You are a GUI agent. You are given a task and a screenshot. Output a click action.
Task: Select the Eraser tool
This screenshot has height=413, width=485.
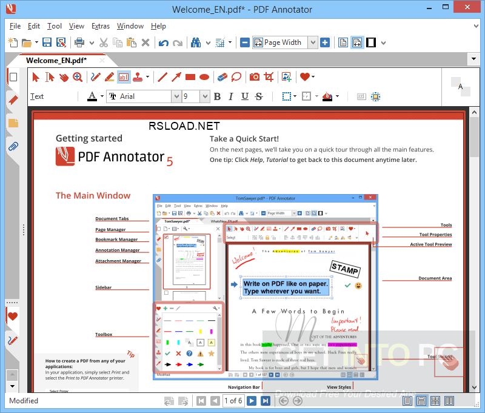click(222, 77)
